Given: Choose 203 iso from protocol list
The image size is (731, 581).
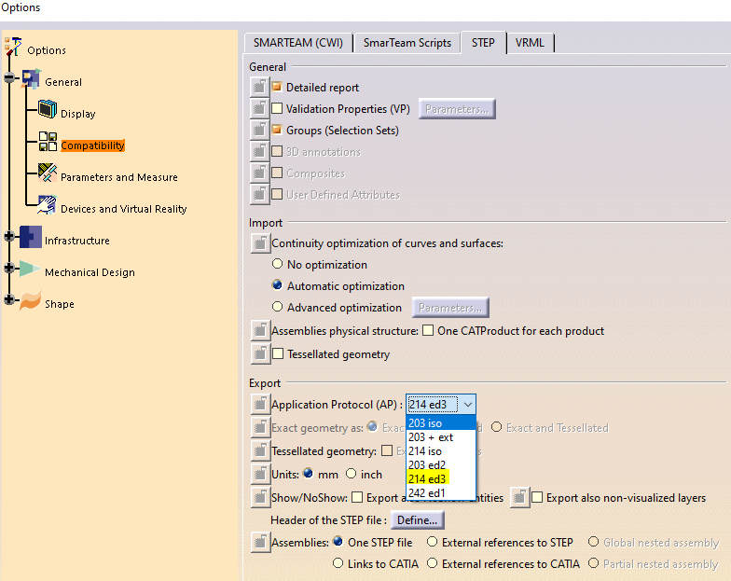Looking at the screenshot, I should click(441, 423).
